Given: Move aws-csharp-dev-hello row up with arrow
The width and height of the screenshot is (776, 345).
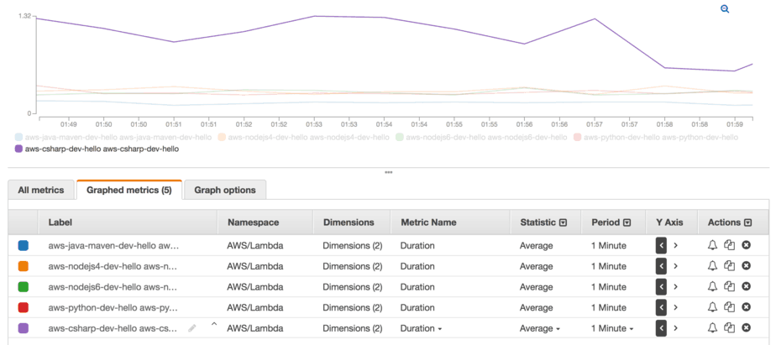Looking at the screenshot, I should pyautogui.click(x=213, y=324).
